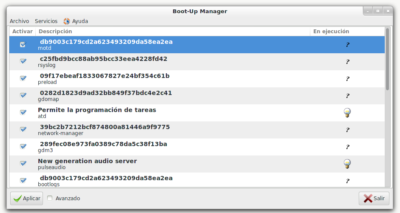Image resolution: width=400 pixels, height=213 pixels.
Task: Click the lightbulb status icon for pulseaudio
Action: 347,164
